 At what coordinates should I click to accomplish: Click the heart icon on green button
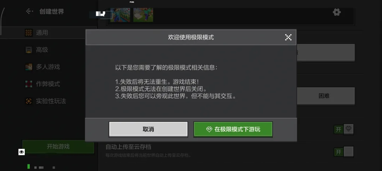tap(209, 129)
